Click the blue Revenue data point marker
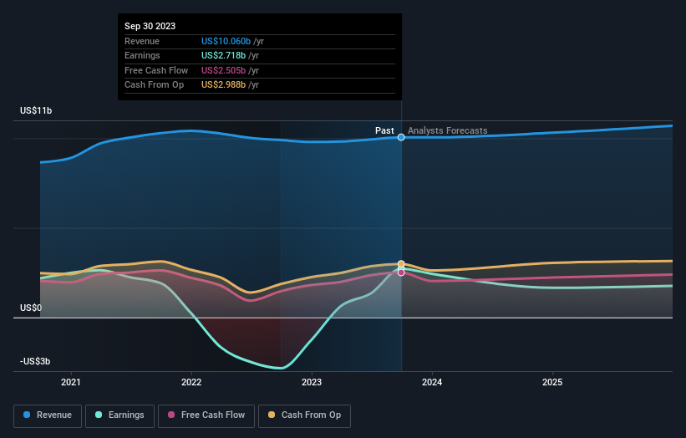This screenshot has height=438, width=686. pyautogui.click(x=401, y=137)
